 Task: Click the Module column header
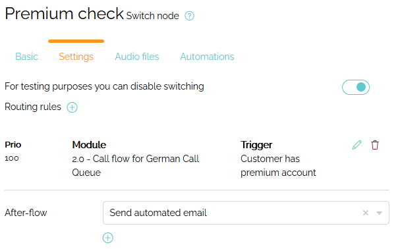(89, 145)
